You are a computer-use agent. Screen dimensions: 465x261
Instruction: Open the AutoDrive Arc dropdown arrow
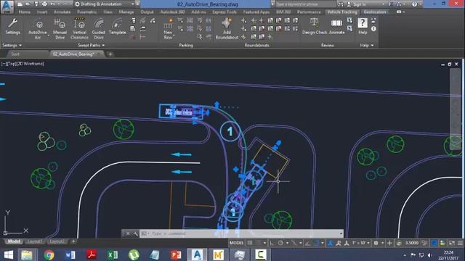49,36
